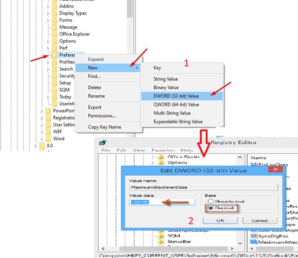Screen dimensions: 298x258
Task: Select the Decimal base radio button
Action: [210, 208]
